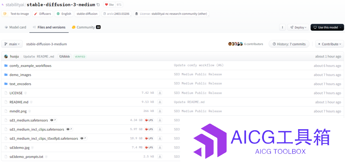Open sd3_medium.safetensors file
The height and width of the screenshot is (162, 345).
coord(29,120)
